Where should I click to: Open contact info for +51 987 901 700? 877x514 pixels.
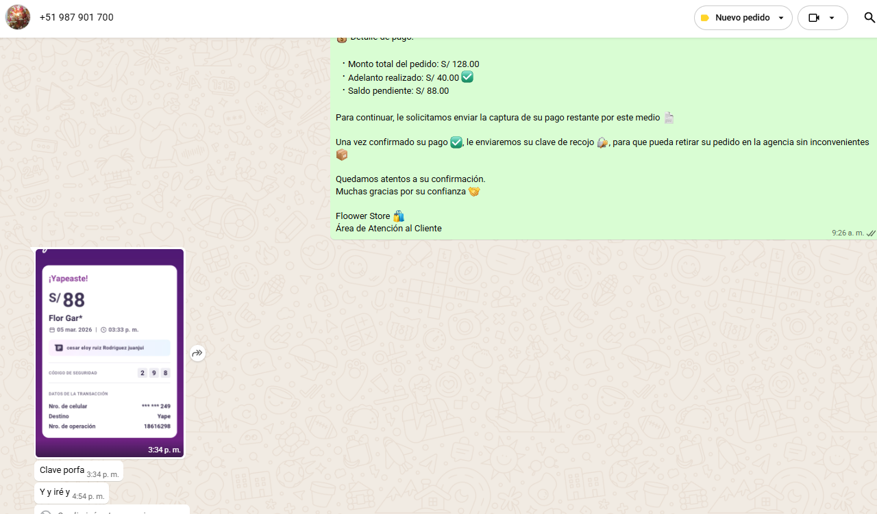[x=77, y=17]
